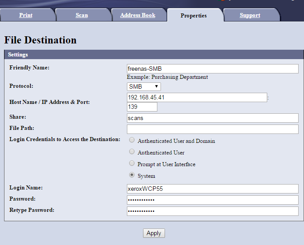Choose Prompt at User Interface option
The image size is (304, 245).
pos(132,163)
